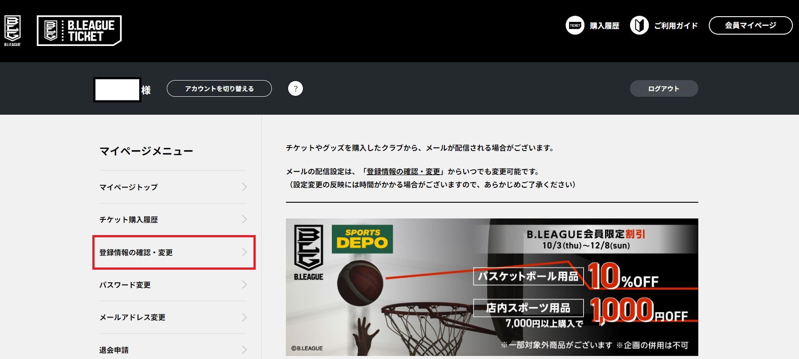Open the SPORTS DEPO discount banner
Viewport: 799px width, 359px height.
(492, 287)
